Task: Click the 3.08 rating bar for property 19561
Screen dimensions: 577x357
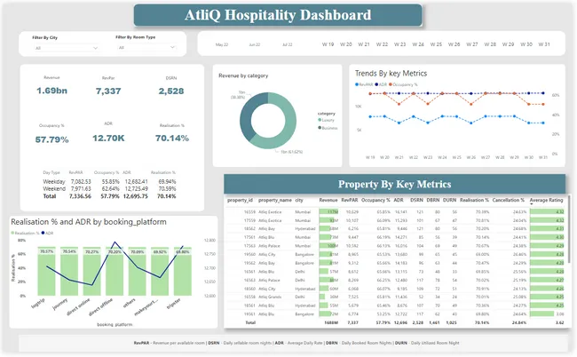Action: (x=542, y=314)
